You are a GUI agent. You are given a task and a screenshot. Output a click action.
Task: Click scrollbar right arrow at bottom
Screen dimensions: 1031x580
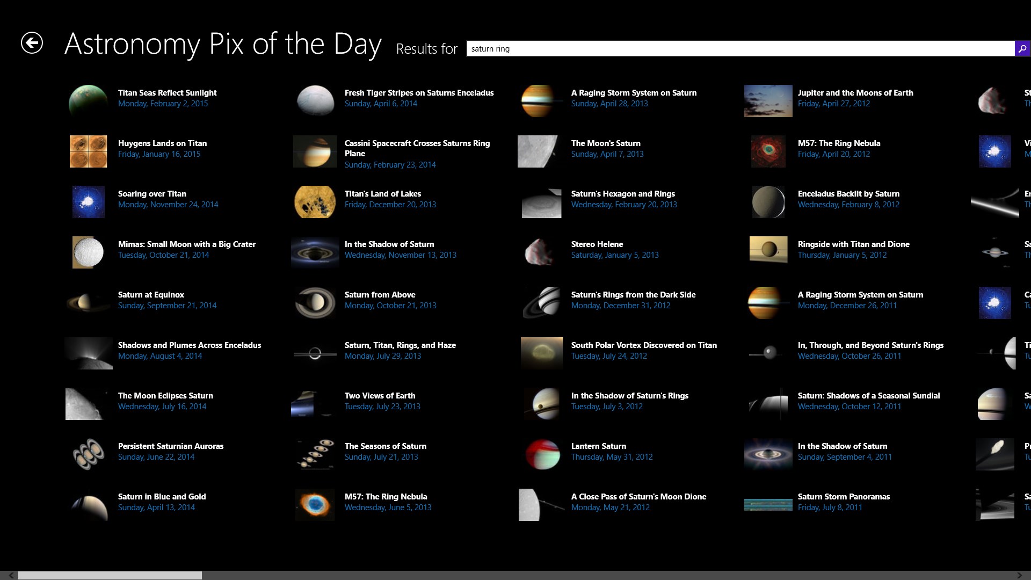tap(1019, 575)
